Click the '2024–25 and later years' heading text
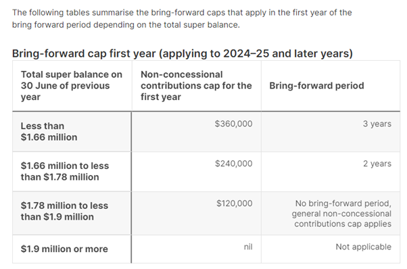This screenshot has height=269, width=407. pos(287,53)
